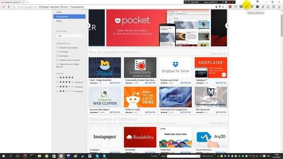283x159 pixels.
Task: Open the Readability extension card
Action: click(x=140, y=140)
